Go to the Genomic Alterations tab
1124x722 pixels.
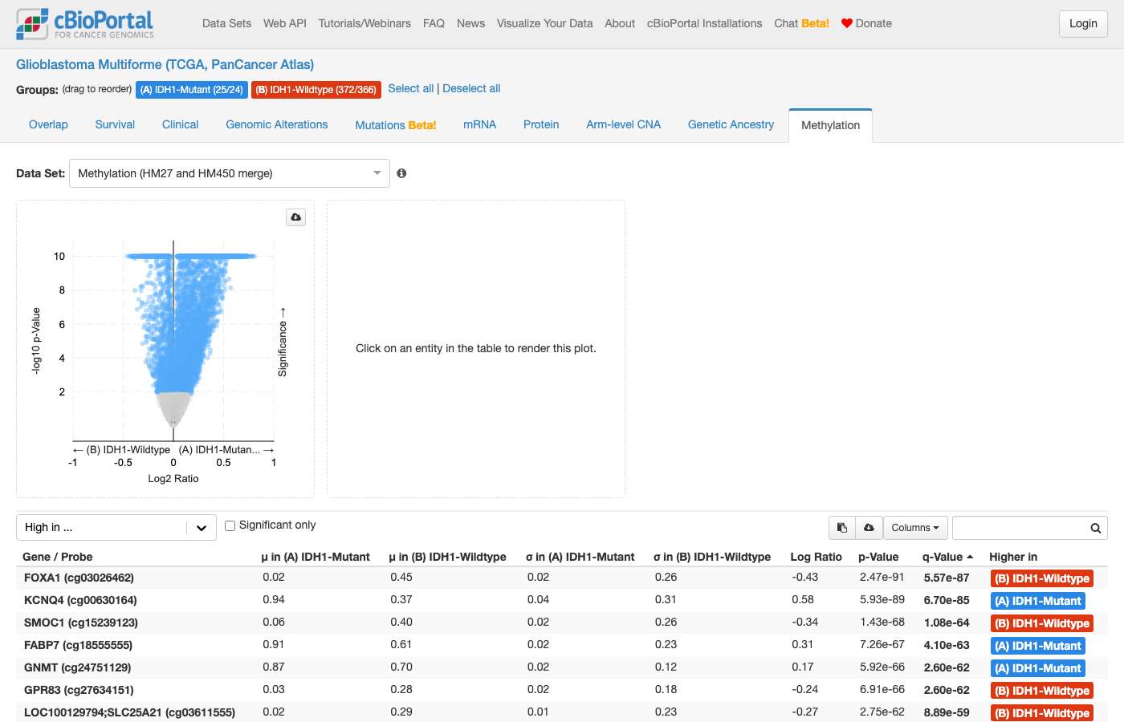(277, 124)
